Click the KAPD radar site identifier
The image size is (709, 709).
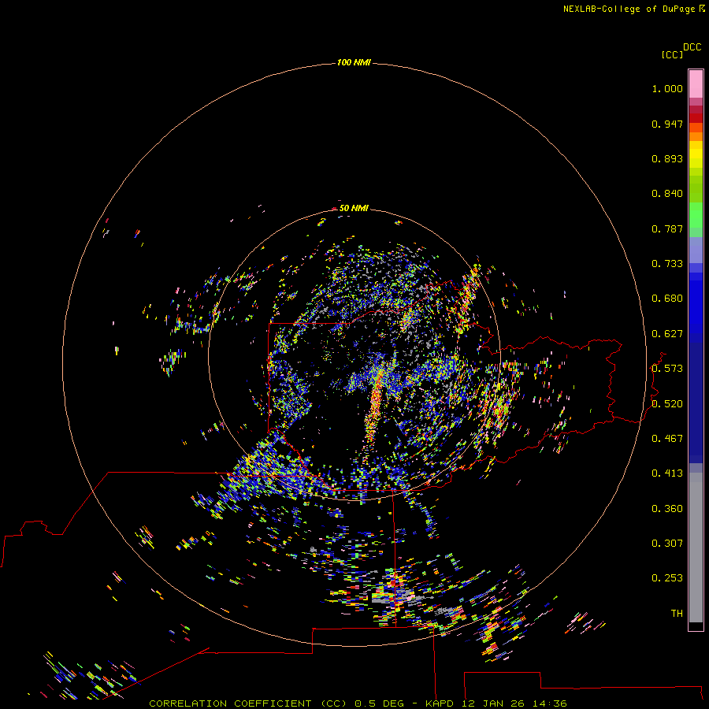(x=440, y=703)
